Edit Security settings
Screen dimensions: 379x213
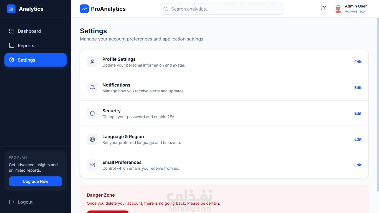click(358, 113)
